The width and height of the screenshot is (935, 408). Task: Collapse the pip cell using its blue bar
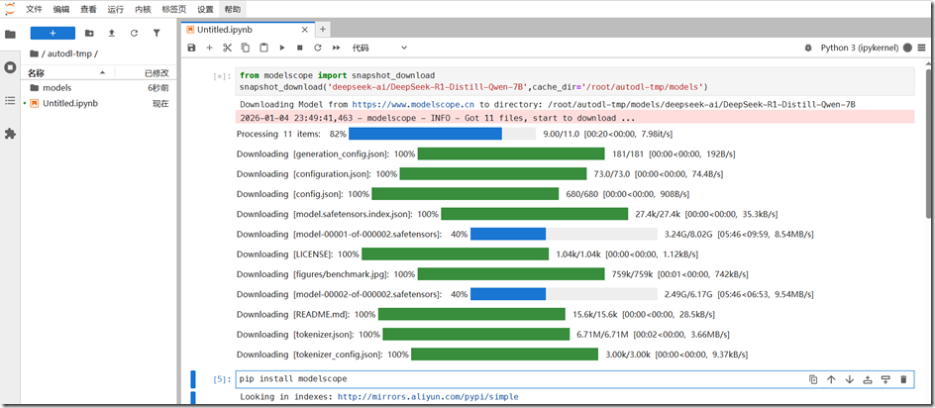coord(193,378)
